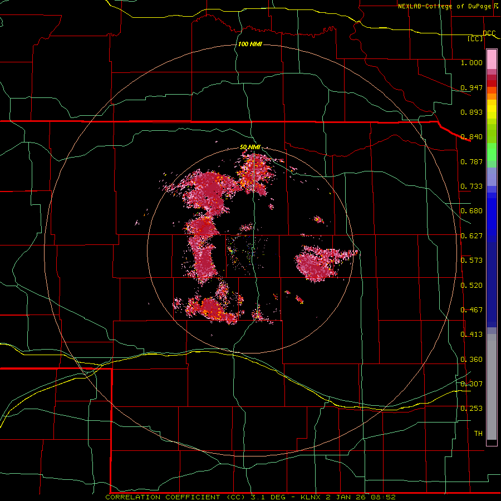Click the TH label on the legend
The height and width of the screenshot is (501, 501).
click(478, 434)
